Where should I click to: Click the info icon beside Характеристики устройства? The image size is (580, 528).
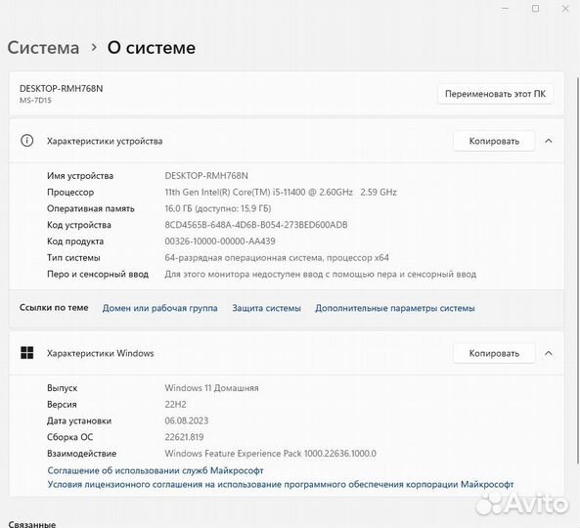click(26, 141)
